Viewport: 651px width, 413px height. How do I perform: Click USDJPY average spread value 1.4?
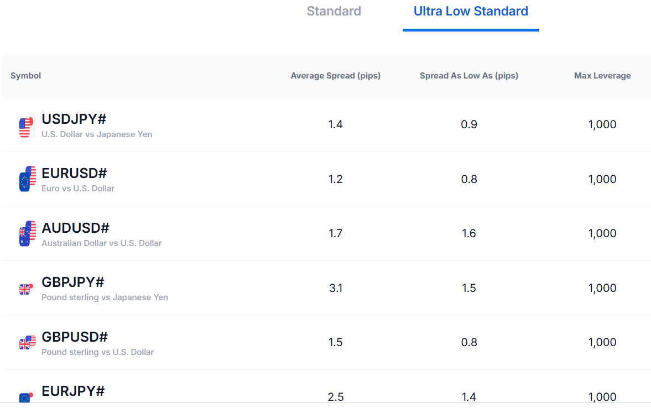click(335, 124)
